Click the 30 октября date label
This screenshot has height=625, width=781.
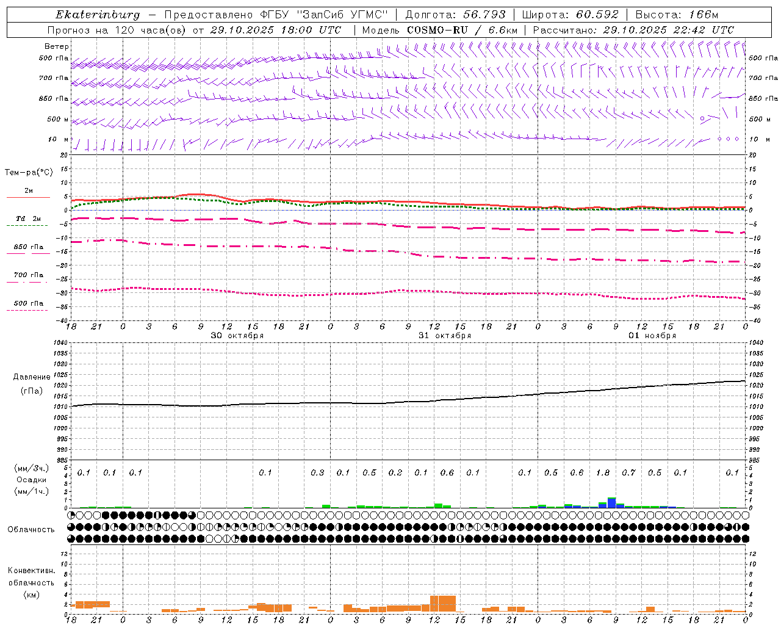coord(237,336)
